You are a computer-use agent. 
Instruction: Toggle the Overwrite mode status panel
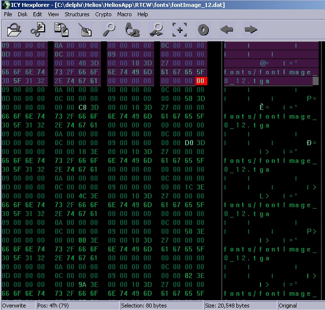[x=14, y=306]
